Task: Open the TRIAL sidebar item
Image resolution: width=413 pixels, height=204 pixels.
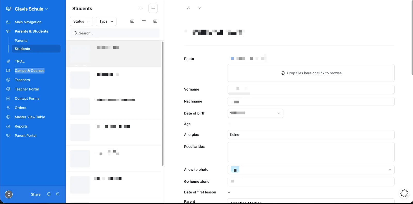Action: tap(20, 61)
